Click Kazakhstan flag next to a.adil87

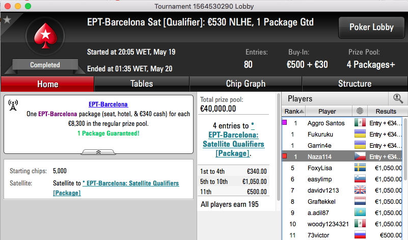(x=360, y=212)
